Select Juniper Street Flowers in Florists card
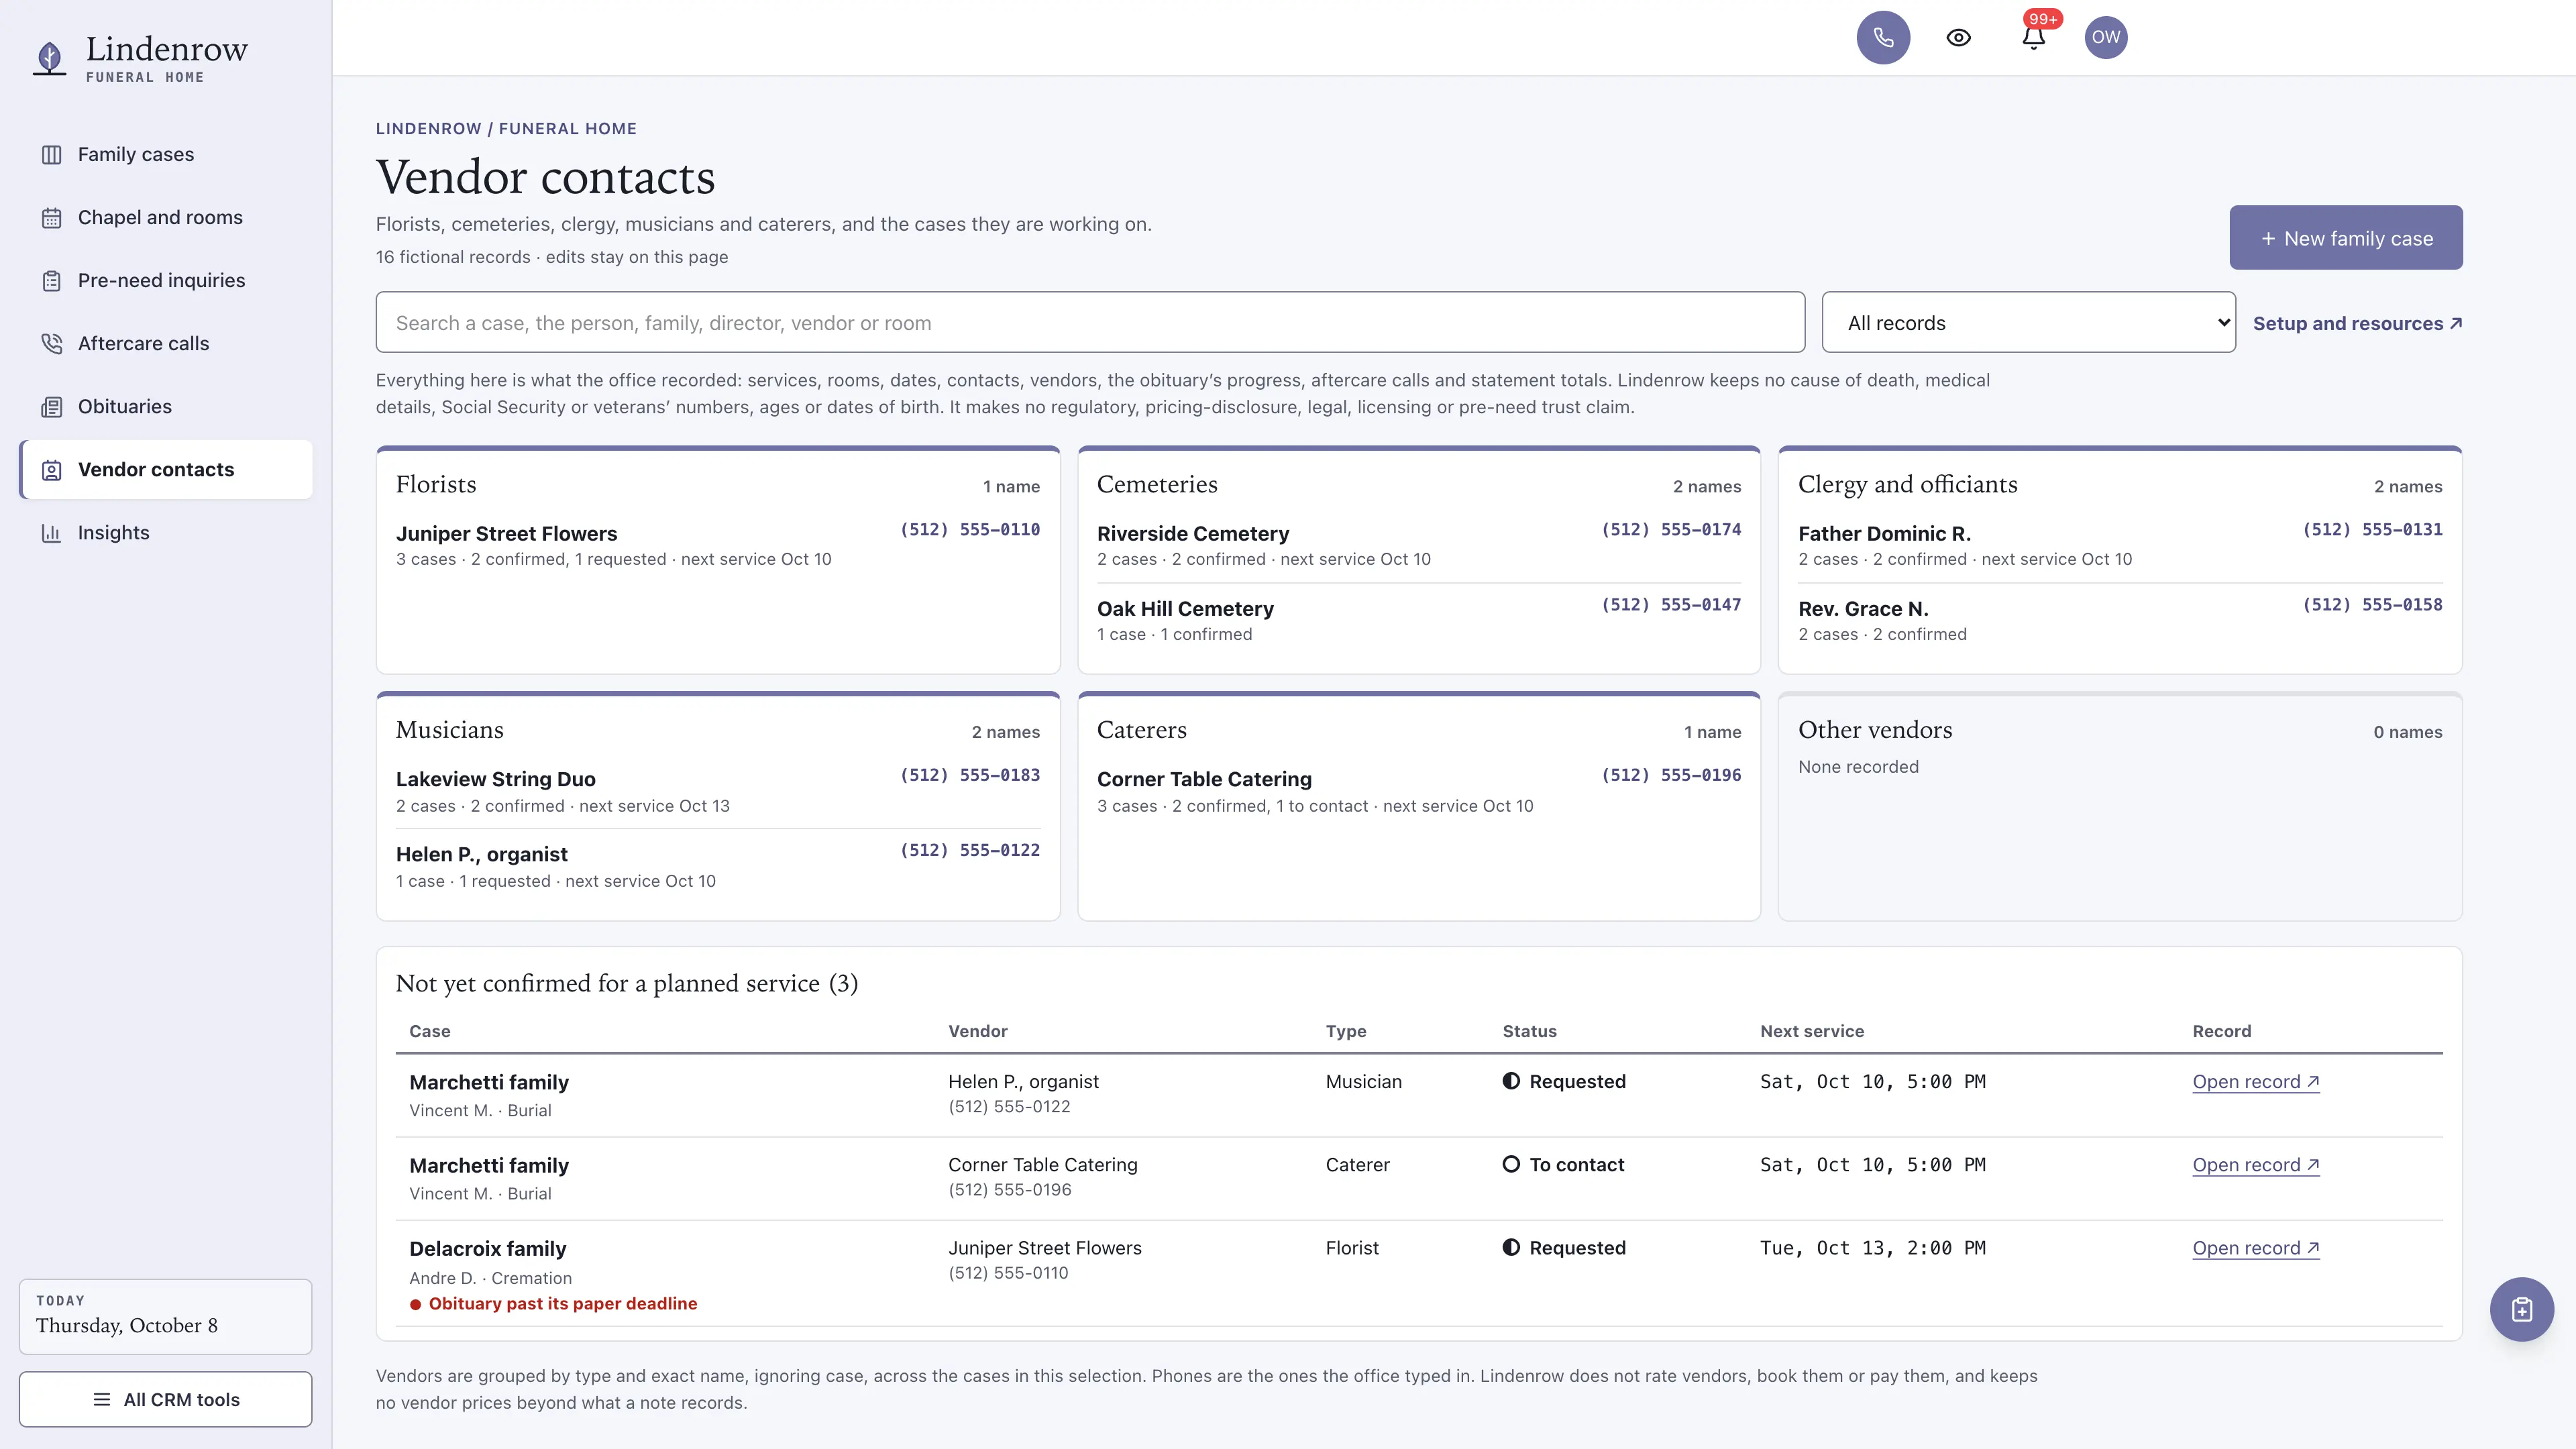This screenshot has width=2576, height=1449. [x=506, y=533]
